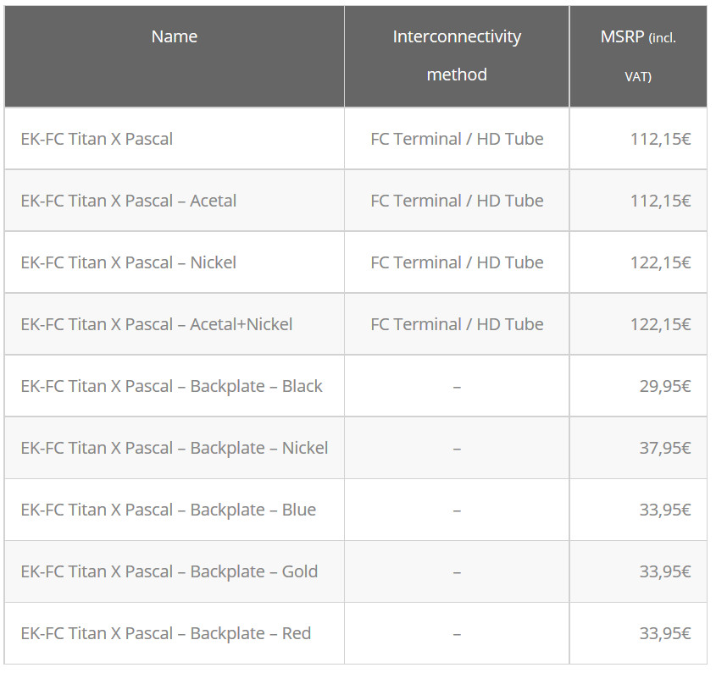Click the Nickel row 122,15€ price
The height and width of the screenshot is (673, 716).
[x=660, y=262]
